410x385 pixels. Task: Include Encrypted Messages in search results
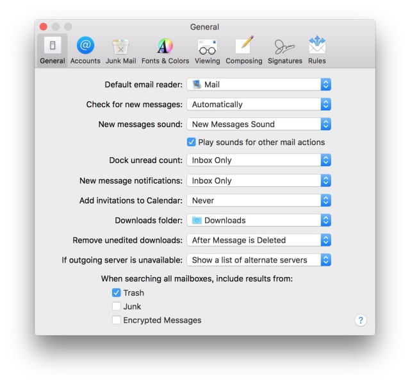(x=117, y=320)
